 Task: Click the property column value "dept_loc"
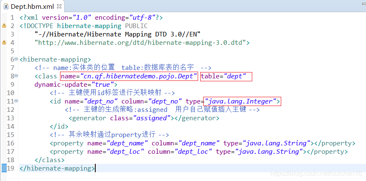[193, 152]
